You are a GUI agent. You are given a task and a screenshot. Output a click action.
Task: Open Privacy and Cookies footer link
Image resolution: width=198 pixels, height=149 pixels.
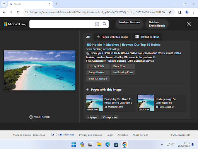tap(90, 135)
